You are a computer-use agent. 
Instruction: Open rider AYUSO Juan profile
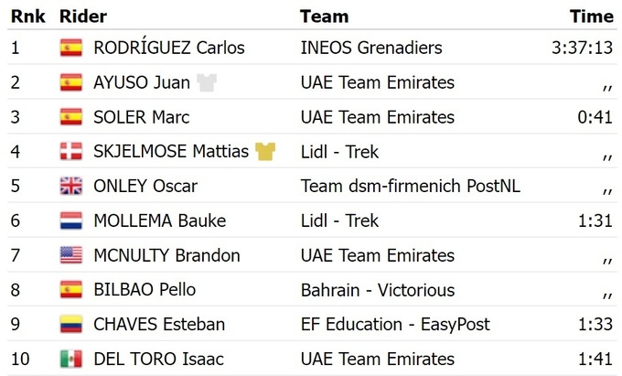142,82
